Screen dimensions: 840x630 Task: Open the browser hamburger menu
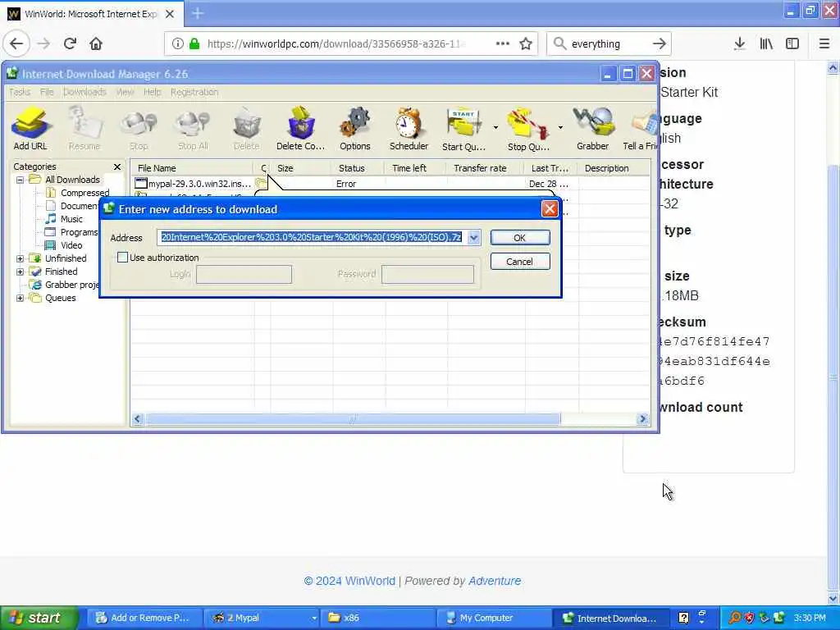click(x=824, y=43)
